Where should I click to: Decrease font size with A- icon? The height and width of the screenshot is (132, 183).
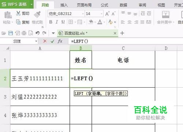click(x=113, y=14)
